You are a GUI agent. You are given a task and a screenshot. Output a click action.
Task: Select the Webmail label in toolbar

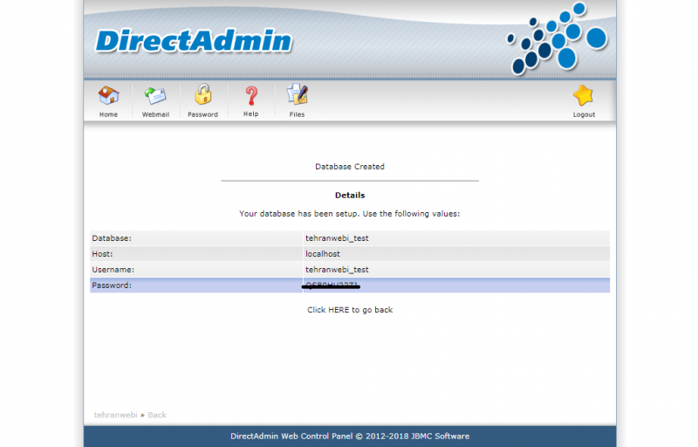pos(155,114)
